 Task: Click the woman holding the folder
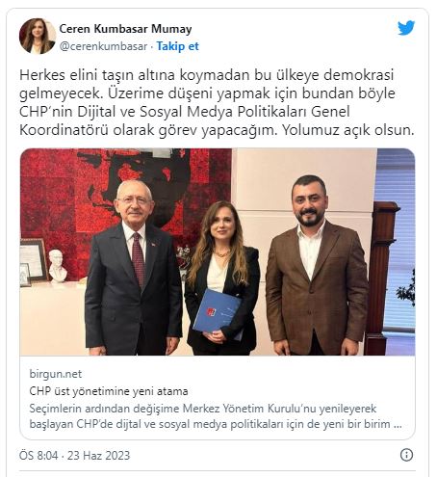pyautogui.click(x=223, y=278)
